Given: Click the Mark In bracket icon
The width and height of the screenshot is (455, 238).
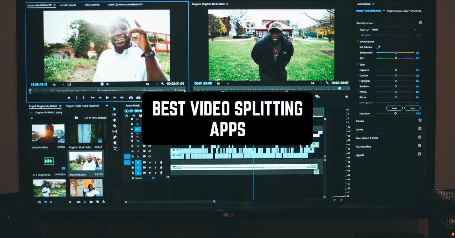Looking at the screenshot, I should (77, 97).
